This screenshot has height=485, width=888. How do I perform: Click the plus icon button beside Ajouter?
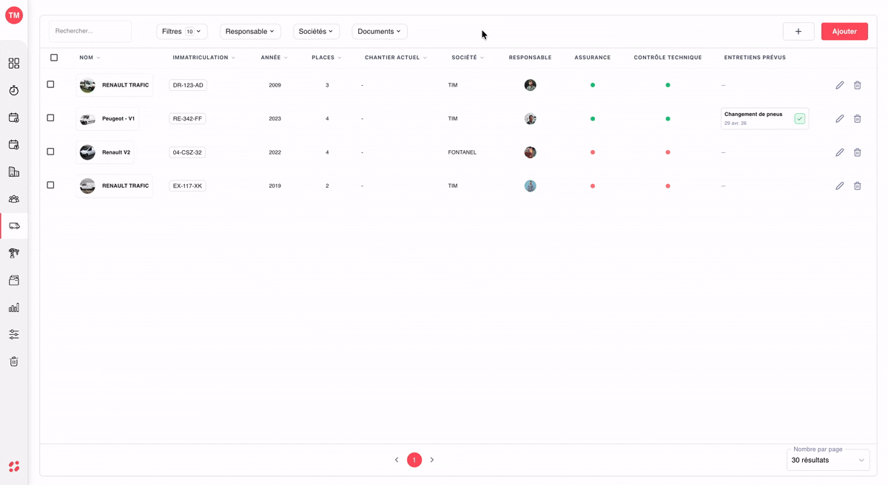798,31
